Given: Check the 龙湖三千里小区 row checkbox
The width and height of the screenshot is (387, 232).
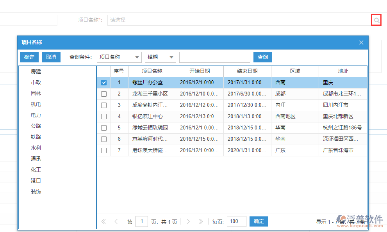Looking at the screenshot, I should (104, 94).
